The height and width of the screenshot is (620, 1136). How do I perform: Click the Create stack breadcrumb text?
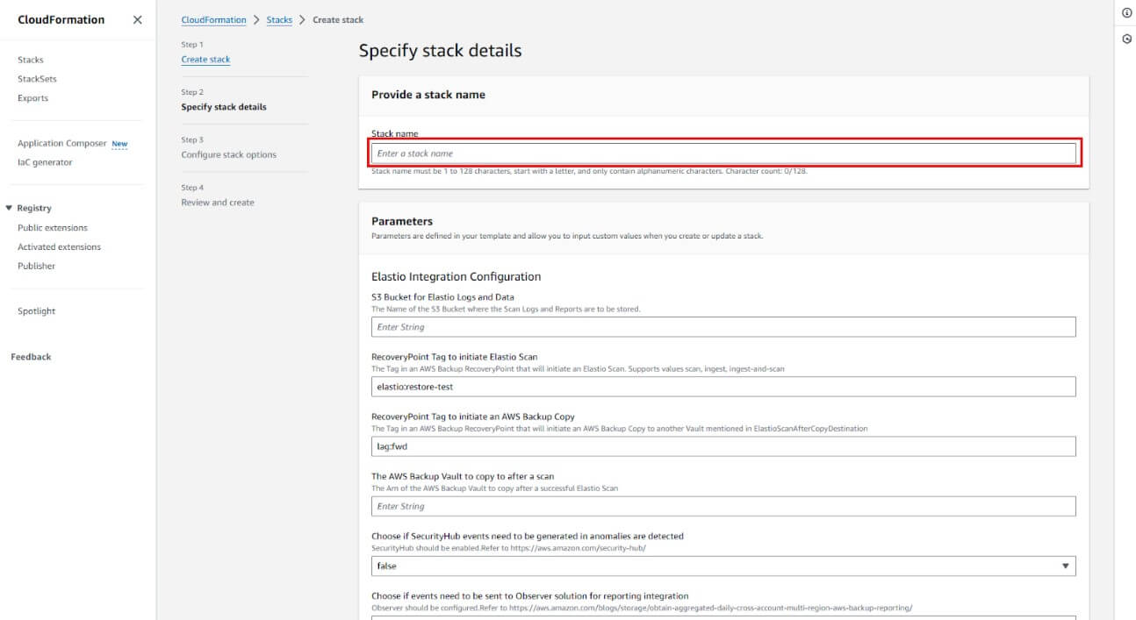[338, 19]
